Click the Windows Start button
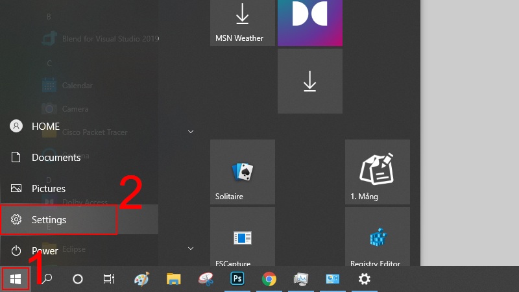Screen dimensions: 519x292 tap(16, 279)
